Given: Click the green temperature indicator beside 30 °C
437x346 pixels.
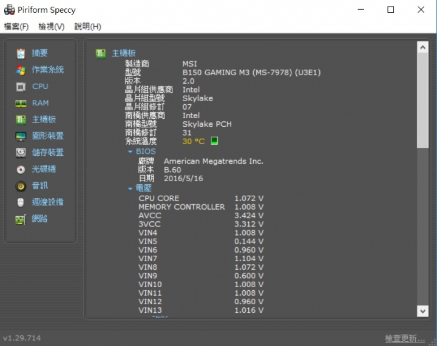Looking at the screenshot, I should pos(214,141).
